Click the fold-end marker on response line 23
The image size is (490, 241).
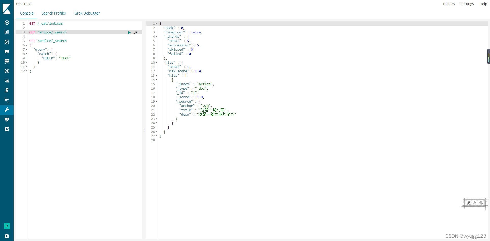click(x=156, y=119)
